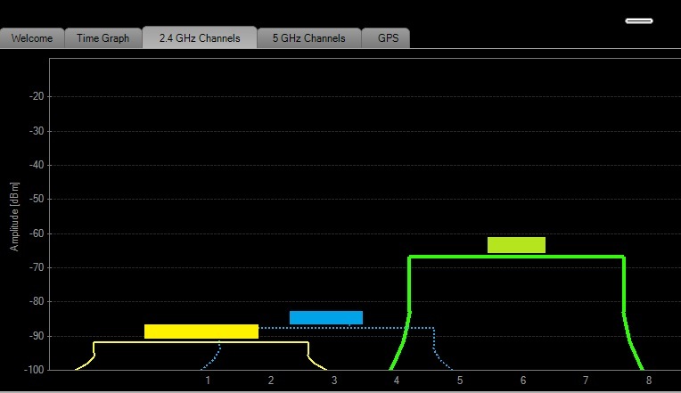
Task: Go to the 5 GHz Channels tab
Action: tap(308, 38)
